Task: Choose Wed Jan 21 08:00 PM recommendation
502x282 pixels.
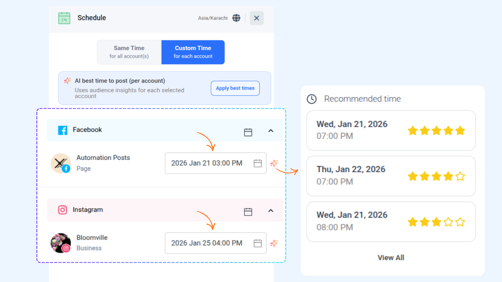Action: [x=391, y=221]
